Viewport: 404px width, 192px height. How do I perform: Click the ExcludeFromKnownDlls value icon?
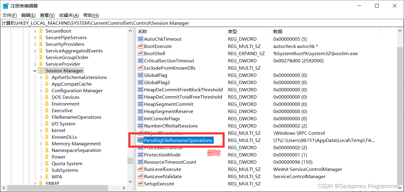click(140, 68)
